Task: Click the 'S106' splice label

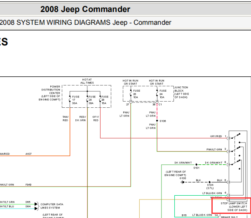Action: coord(163,121)
